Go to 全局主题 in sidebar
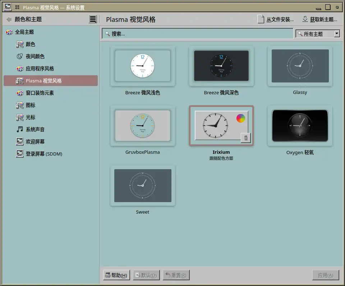 24,32
